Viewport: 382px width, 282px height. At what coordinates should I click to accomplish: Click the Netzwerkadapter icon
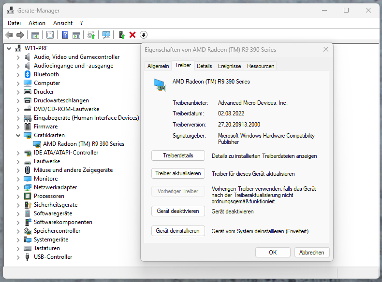pyautogui.click(x=28, y=187)
